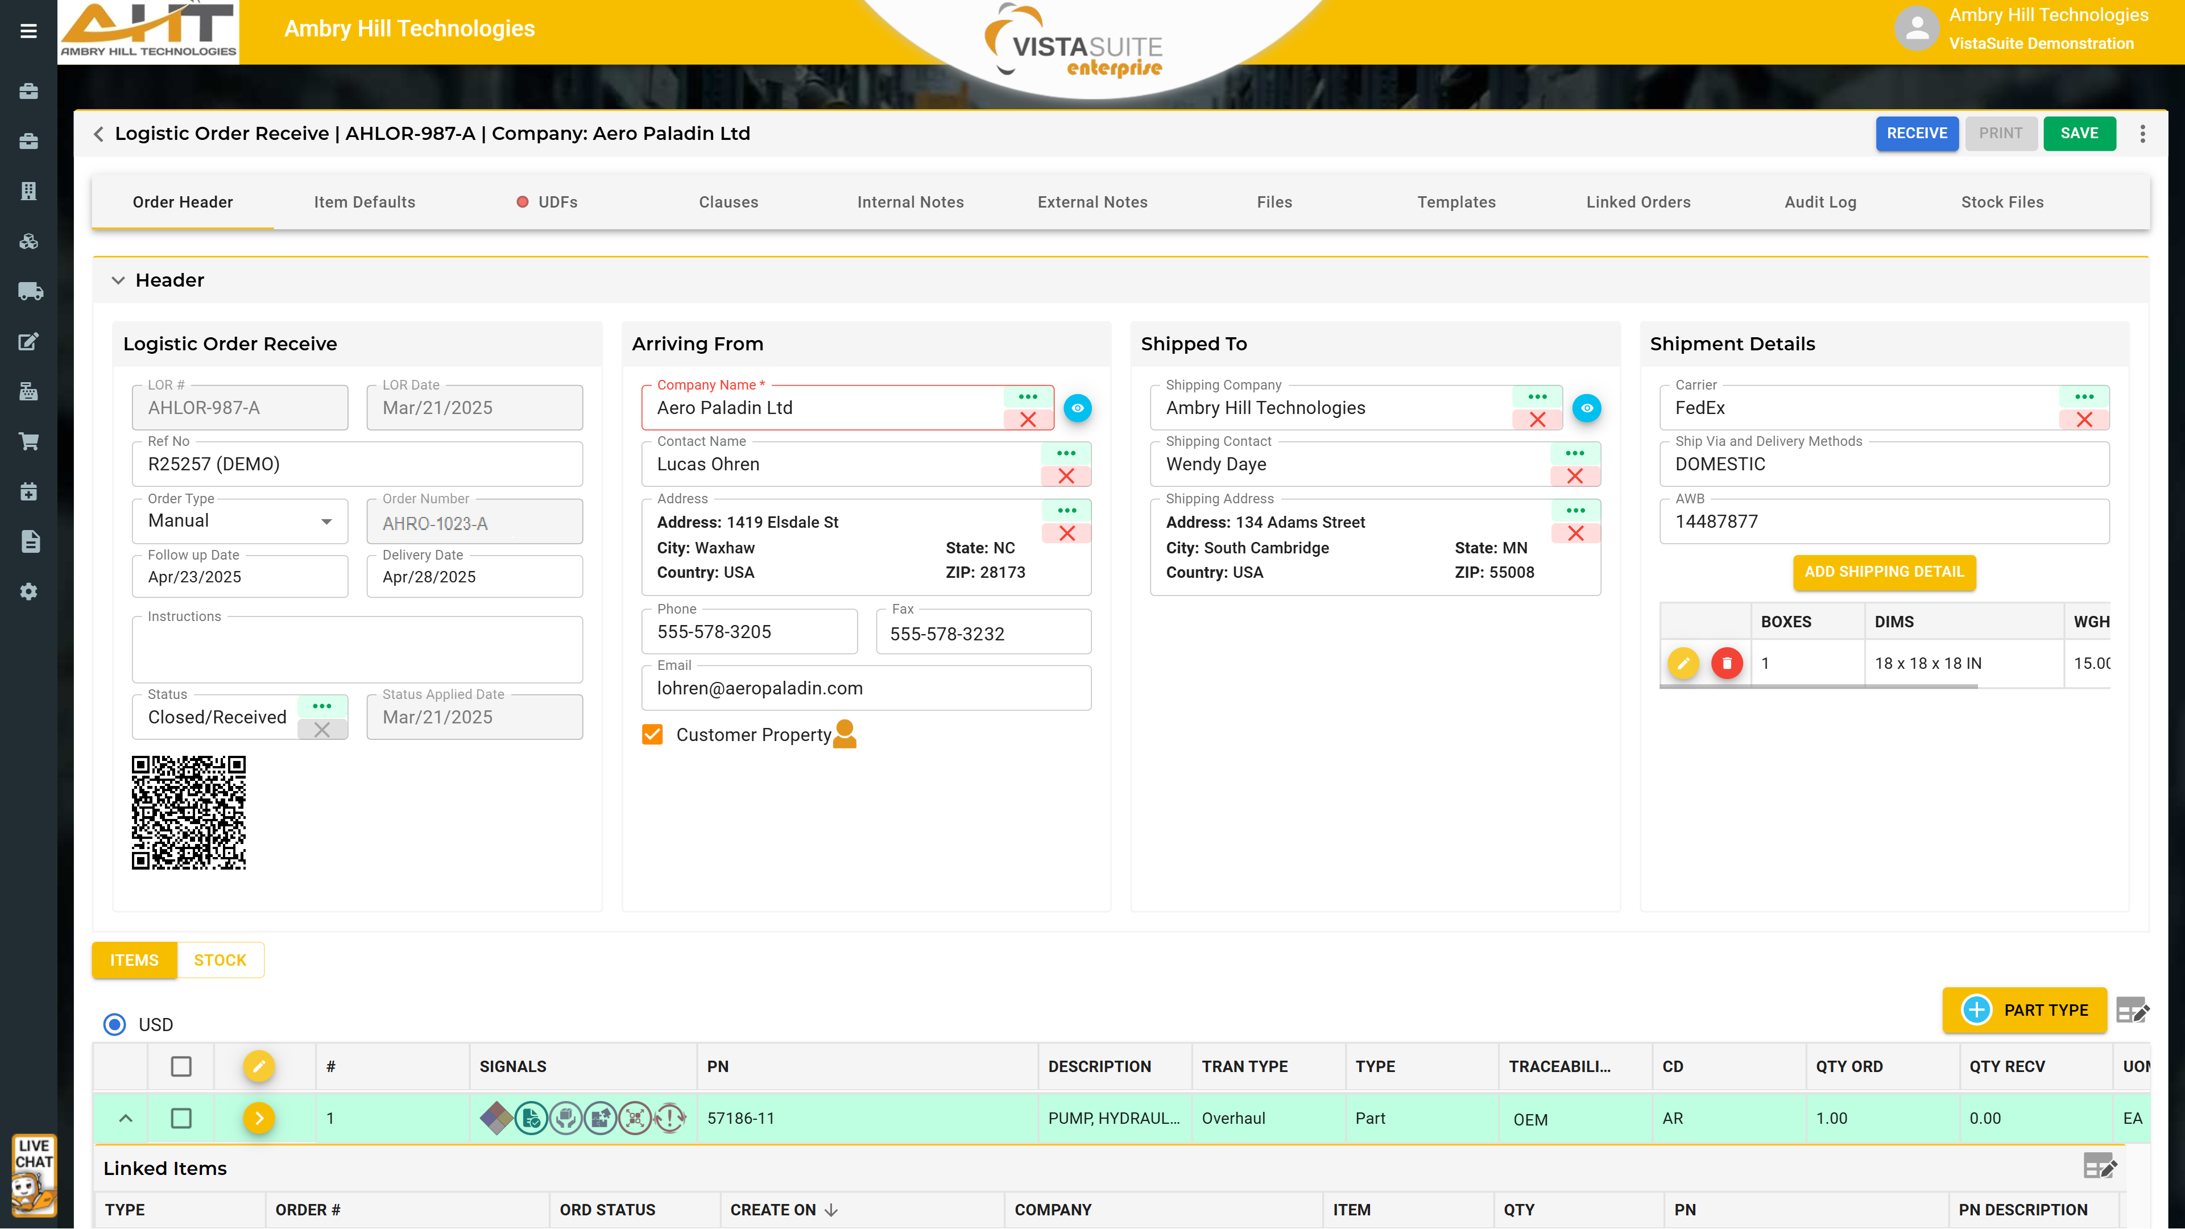This screenshot has height=1229, width=2185.
Task: Check the item row 1 checkbox
Action: tap(181, 1118)
